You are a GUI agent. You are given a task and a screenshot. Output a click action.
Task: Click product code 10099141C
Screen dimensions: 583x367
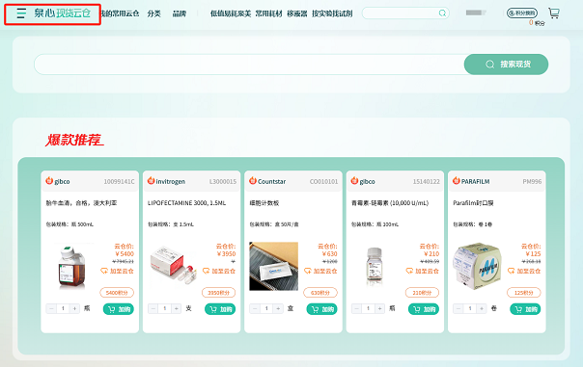pyautogui.click(x=119, y=181)
